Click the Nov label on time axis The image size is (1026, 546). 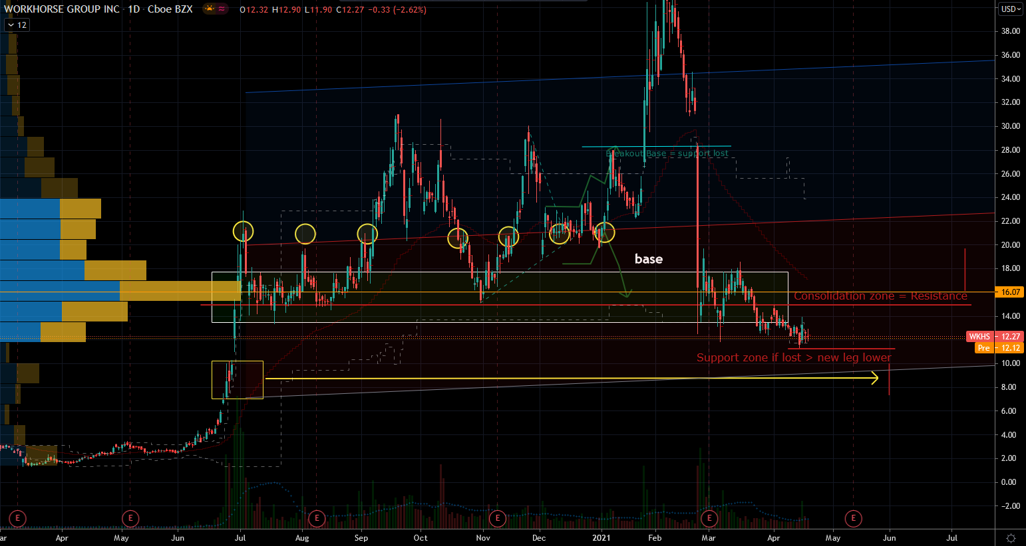click(484, 538)
